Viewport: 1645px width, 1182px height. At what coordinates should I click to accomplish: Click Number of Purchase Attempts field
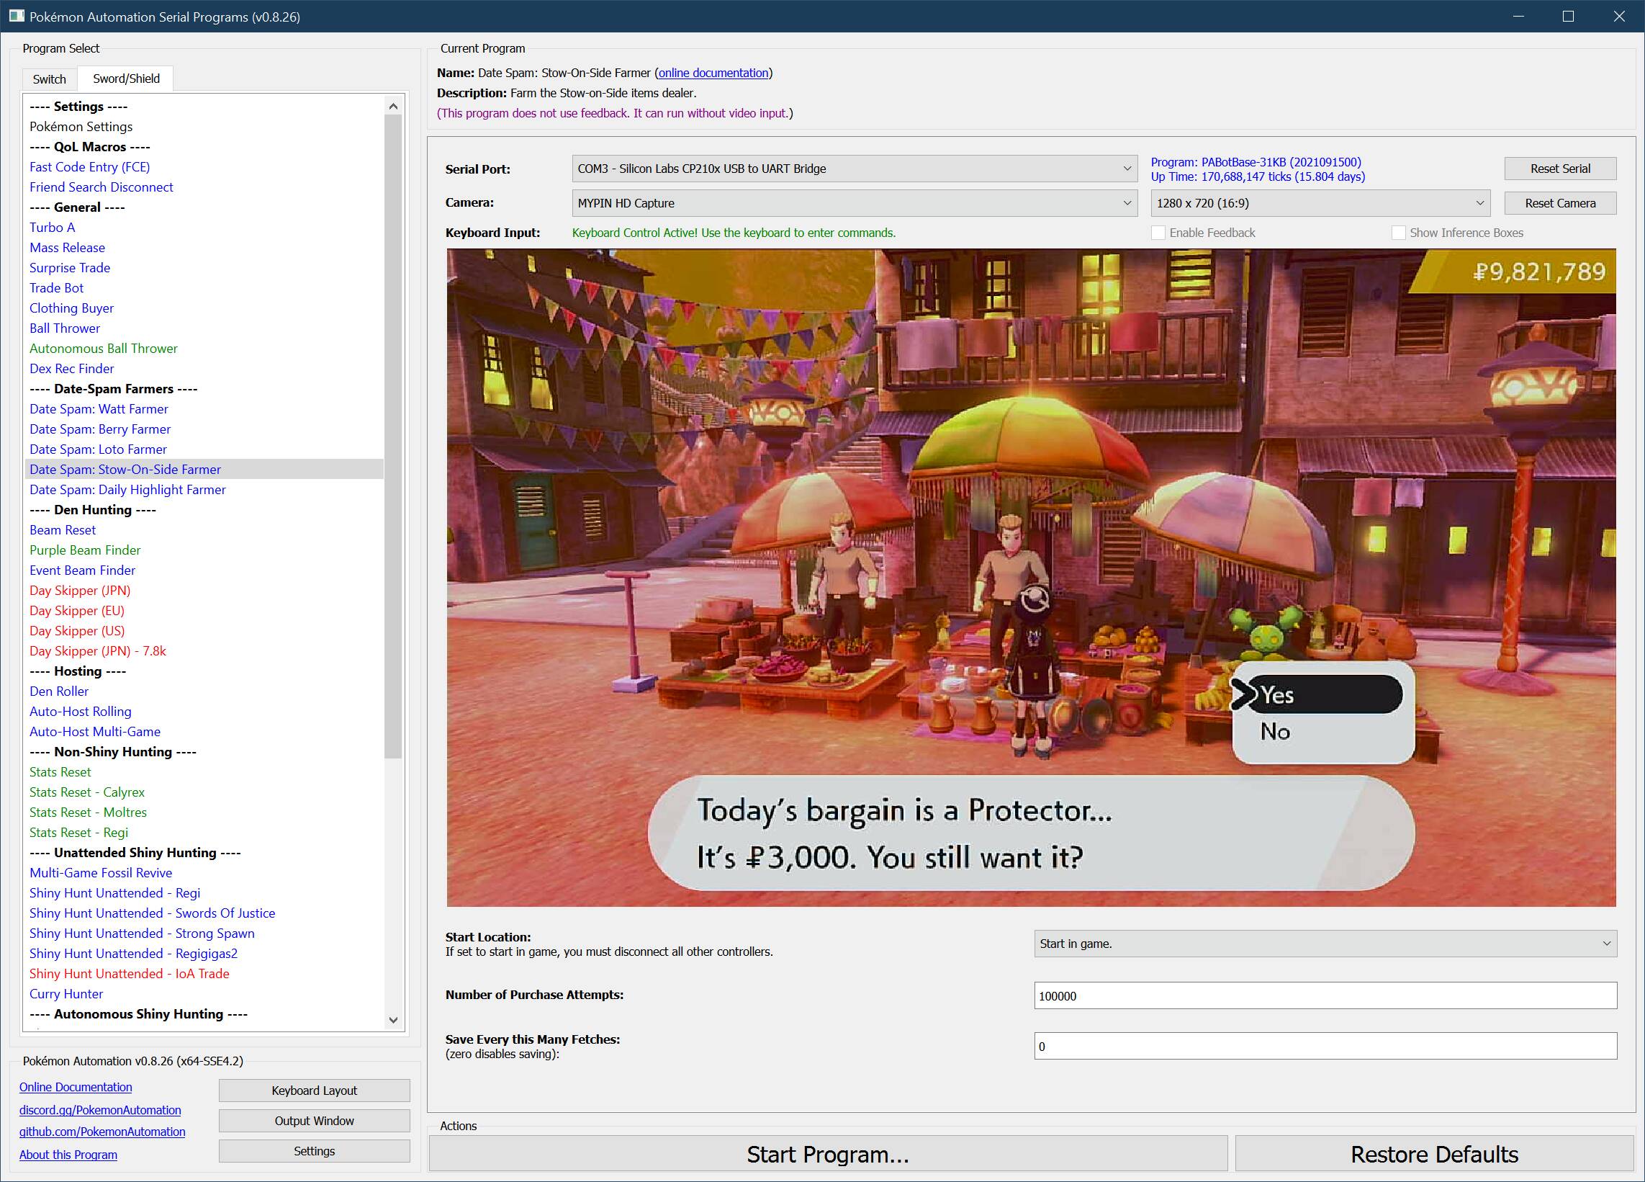[x=1325, y=995]
